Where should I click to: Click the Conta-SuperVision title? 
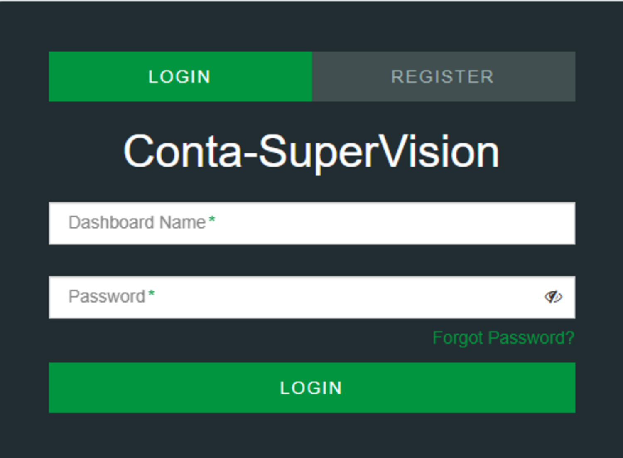311,152
